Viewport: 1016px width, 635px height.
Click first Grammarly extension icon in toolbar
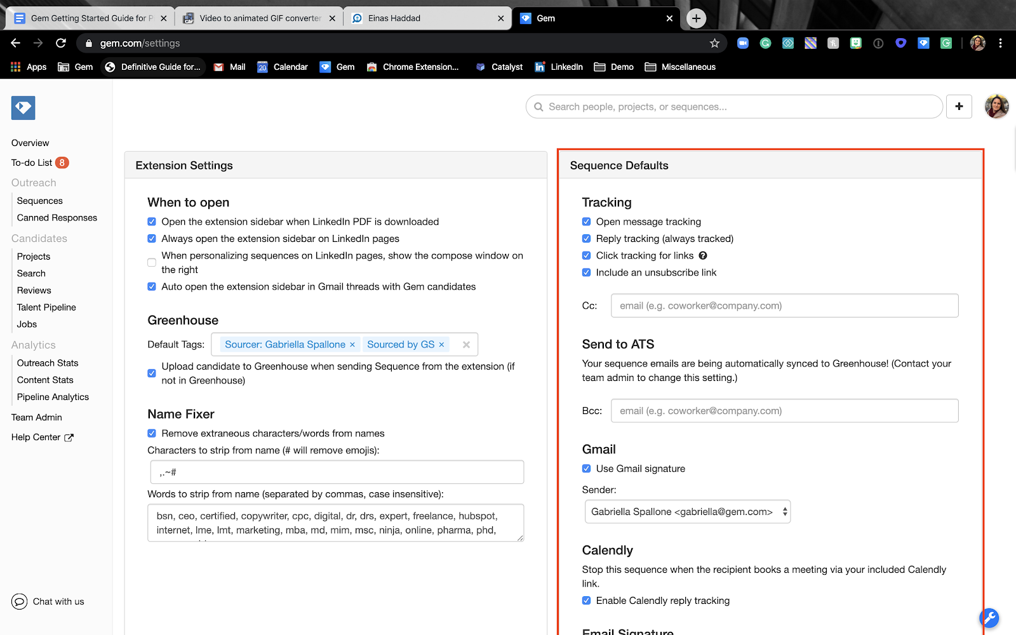tap(765, 43)
